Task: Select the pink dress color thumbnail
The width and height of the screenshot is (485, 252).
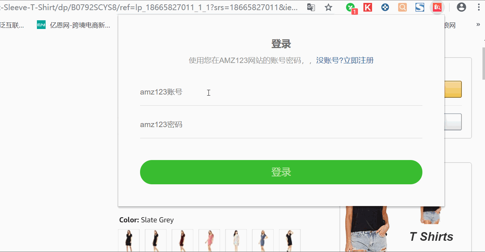Action: [x=209, y=240]
